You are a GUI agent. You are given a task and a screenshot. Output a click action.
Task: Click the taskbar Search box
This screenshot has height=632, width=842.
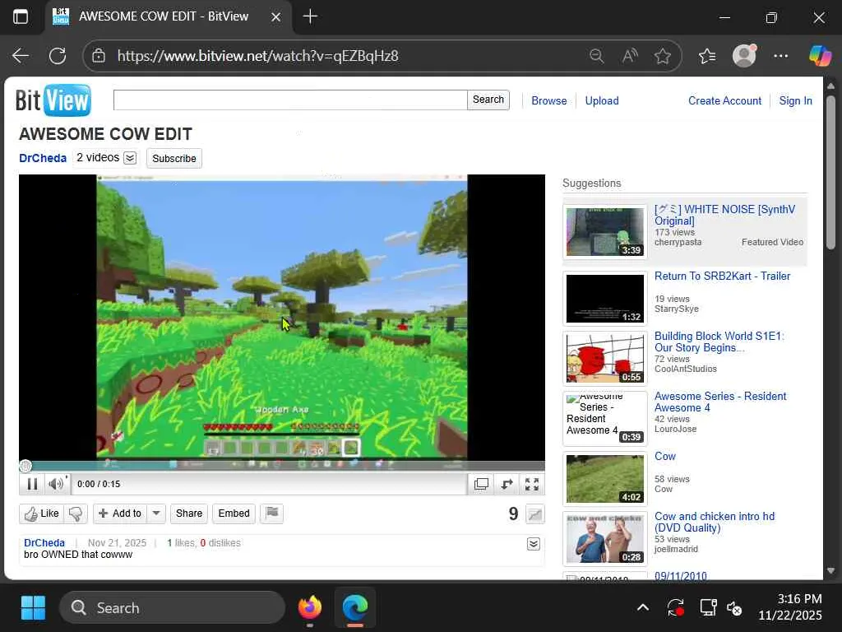click(x=172, y=608)
